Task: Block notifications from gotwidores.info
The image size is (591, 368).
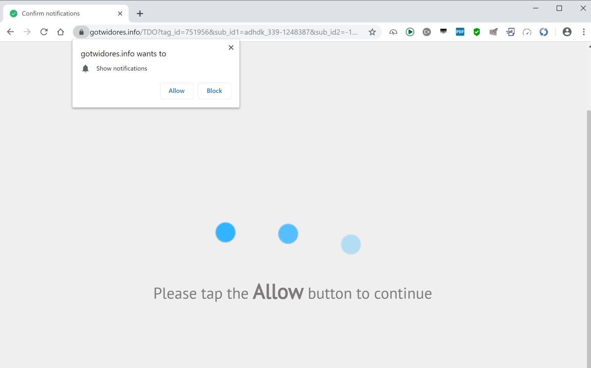Action: coord(214,91)
